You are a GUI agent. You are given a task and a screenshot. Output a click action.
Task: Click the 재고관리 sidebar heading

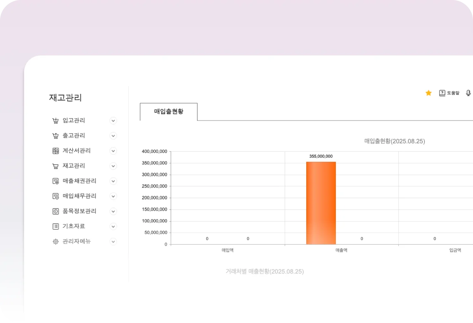[66, 98]
